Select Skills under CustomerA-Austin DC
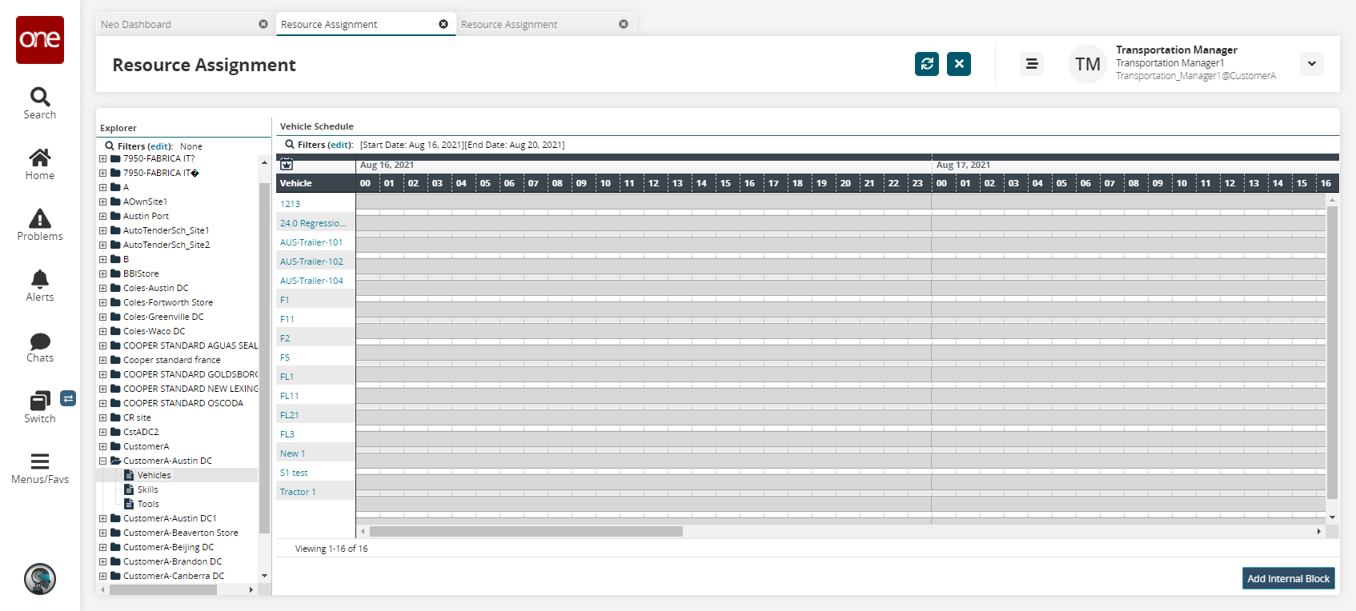This screenshot has height=611, width=1356. coord(148,489)
